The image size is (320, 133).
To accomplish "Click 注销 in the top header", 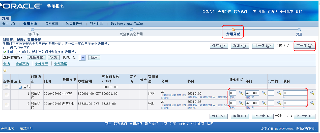I will coord(262,12).
